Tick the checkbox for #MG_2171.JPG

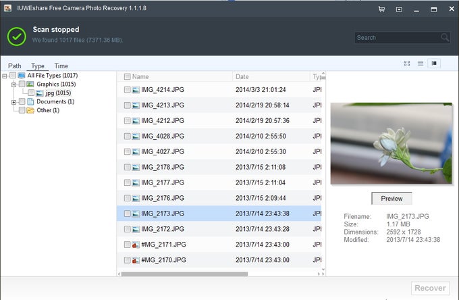click(x=127, y=245)
